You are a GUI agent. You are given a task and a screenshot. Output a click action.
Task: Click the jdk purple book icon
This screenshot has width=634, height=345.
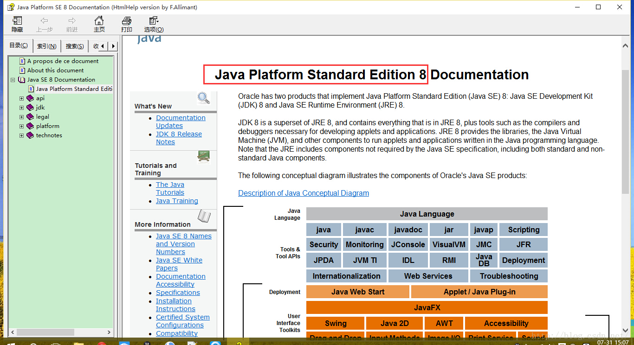tap(30, 108)
